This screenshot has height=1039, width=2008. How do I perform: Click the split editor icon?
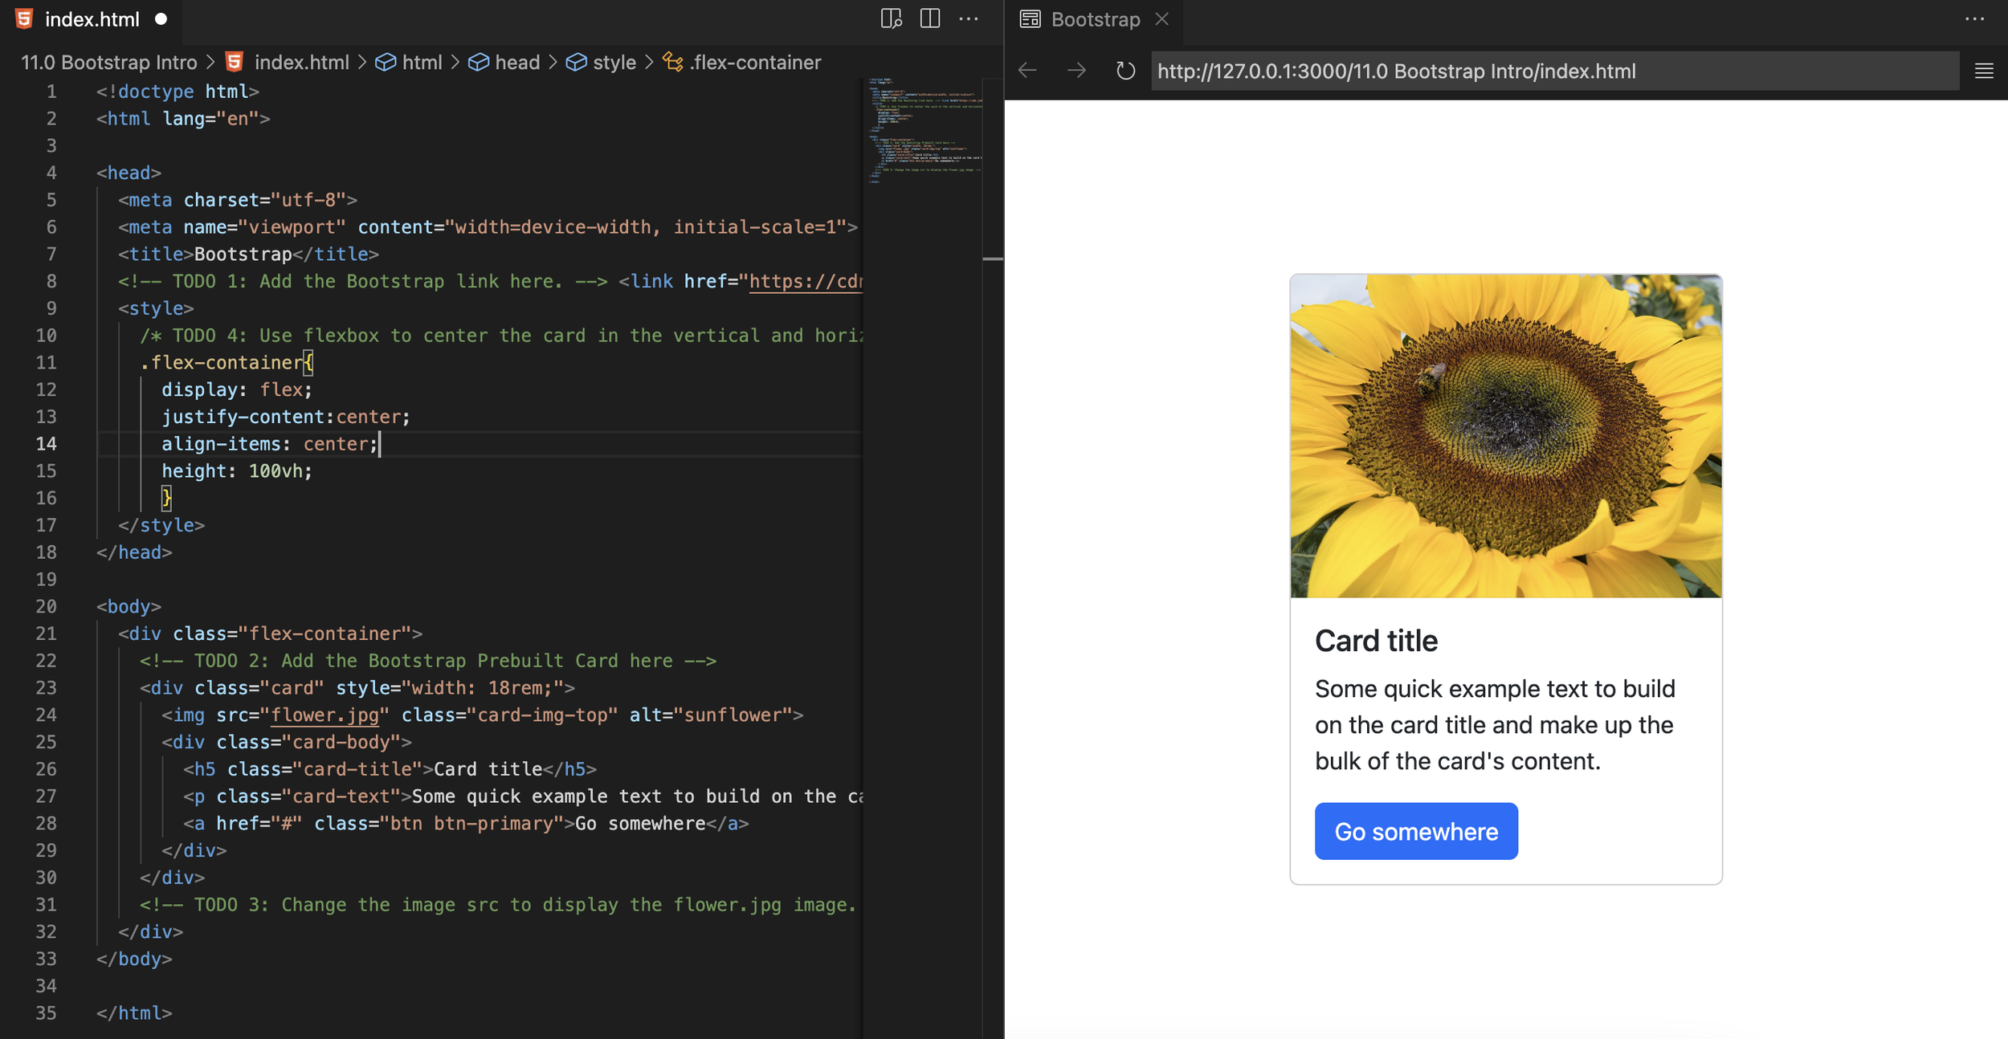click(930, 19)
